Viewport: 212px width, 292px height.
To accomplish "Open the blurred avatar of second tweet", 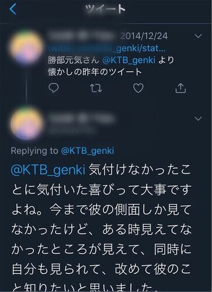I will pos(27,123).
